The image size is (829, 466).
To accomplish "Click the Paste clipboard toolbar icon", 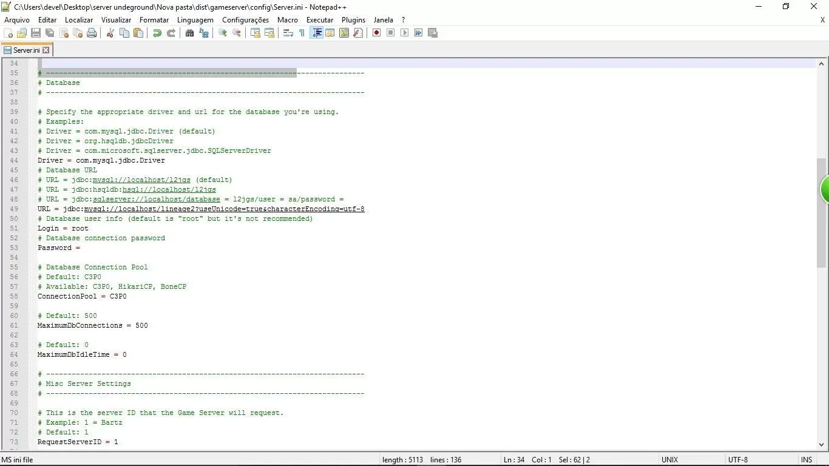I will (138, 33).
